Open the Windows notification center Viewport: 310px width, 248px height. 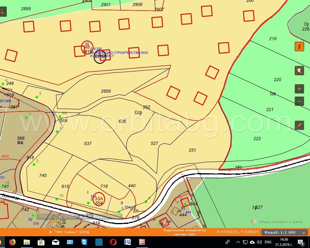(301, 242)
